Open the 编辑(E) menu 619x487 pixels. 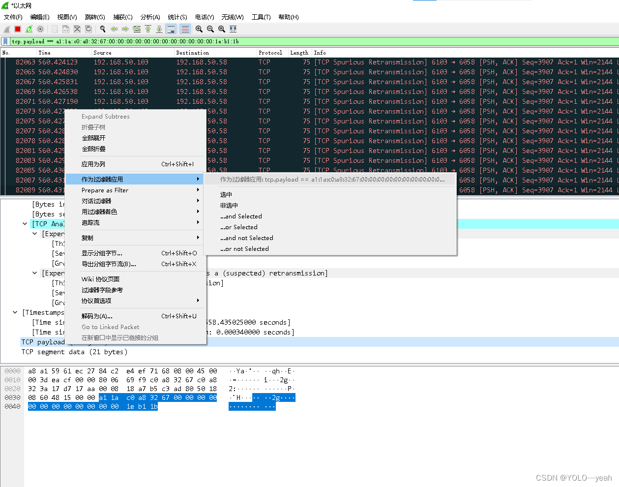click(40, 17)
